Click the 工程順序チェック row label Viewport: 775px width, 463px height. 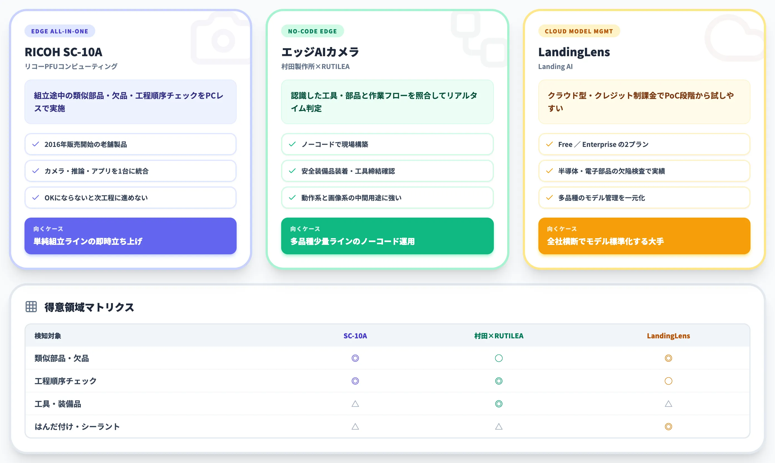pos(65,381)
